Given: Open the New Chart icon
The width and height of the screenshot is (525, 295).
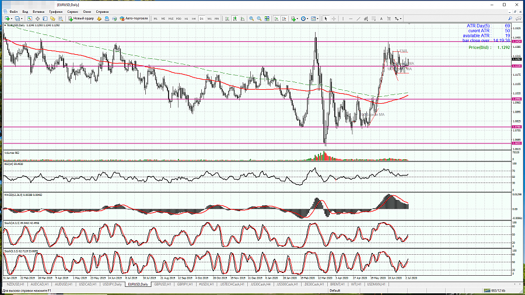Looking at the screenshot, I should 8,19.
